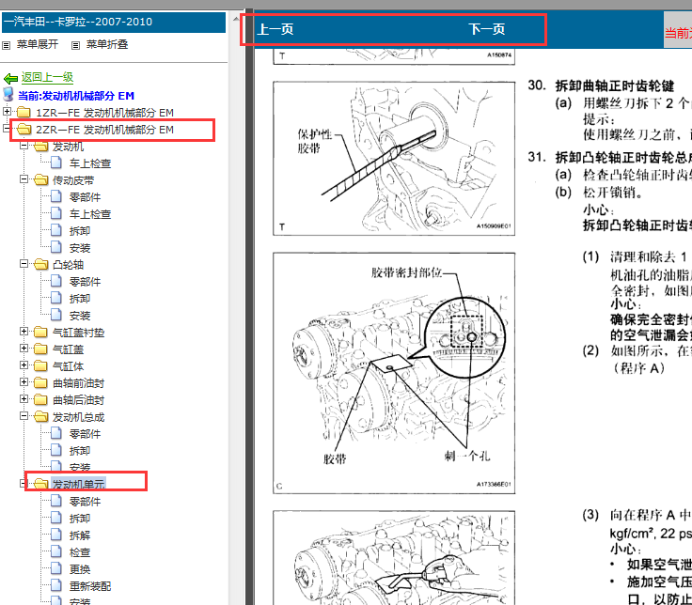Screen dimensions: 692x605
Task: Select 曲轴后油封 folder label
Action: pos(79,400)
